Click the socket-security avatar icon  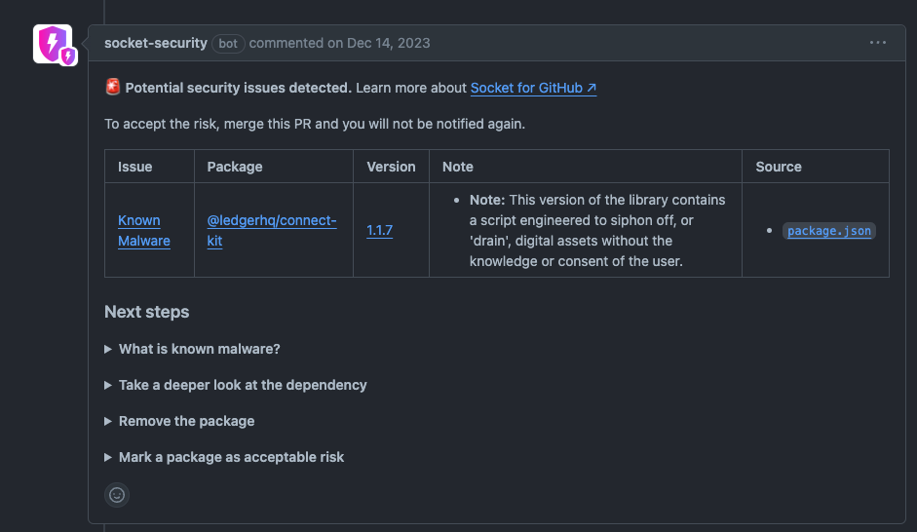point(51,43)
